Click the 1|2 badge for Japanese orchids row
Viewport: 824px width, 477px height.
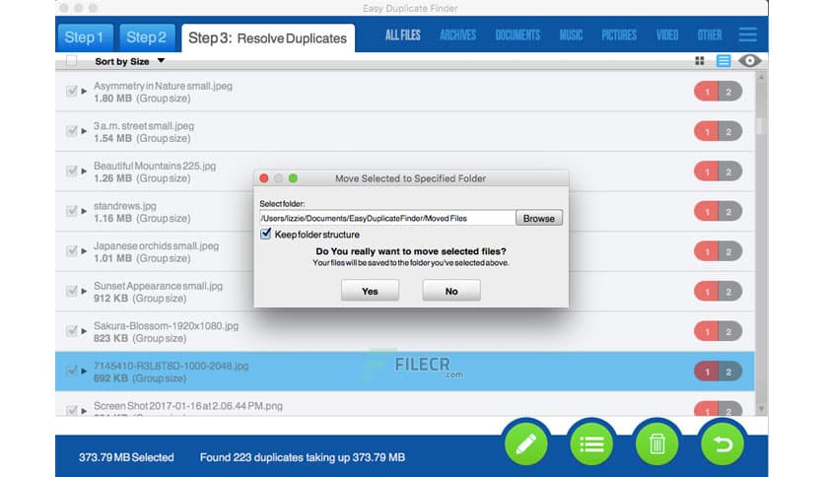[718, 251]
